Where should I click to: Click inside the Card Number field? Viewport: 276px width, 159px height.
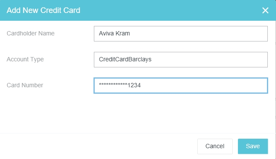(x=181, y=86)
